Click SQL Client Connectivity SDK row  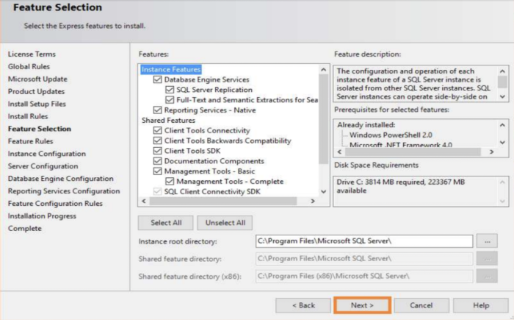pos(212,191)
